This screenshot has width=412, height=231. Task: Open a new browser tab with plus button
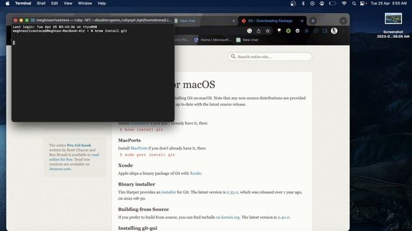(313, 21)
